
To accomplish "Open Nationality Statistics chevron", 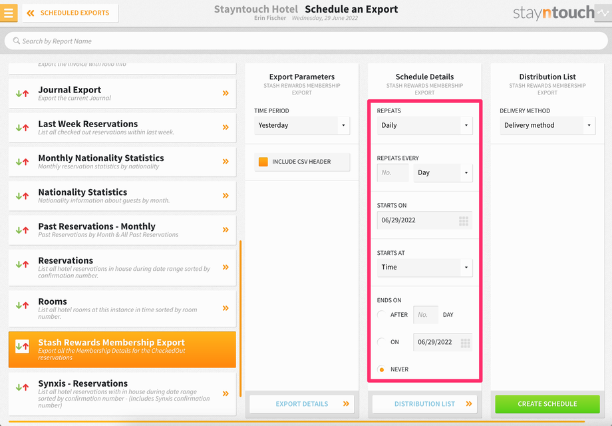I will click(x=226, y=195).
